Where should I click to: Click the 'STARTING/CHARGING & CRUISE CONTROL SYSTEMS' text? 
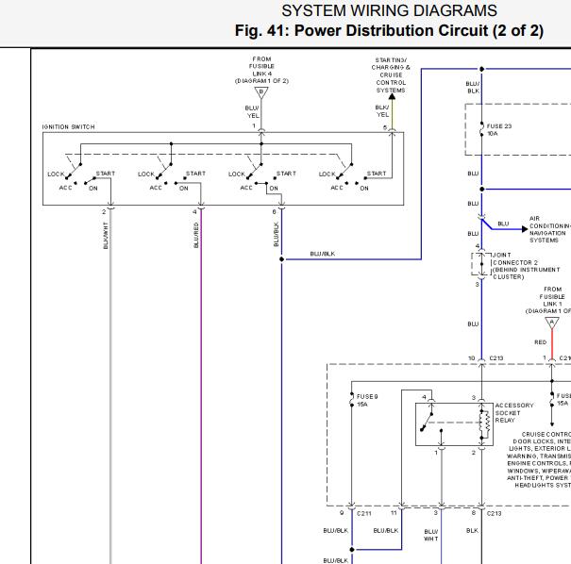point(391,75)
